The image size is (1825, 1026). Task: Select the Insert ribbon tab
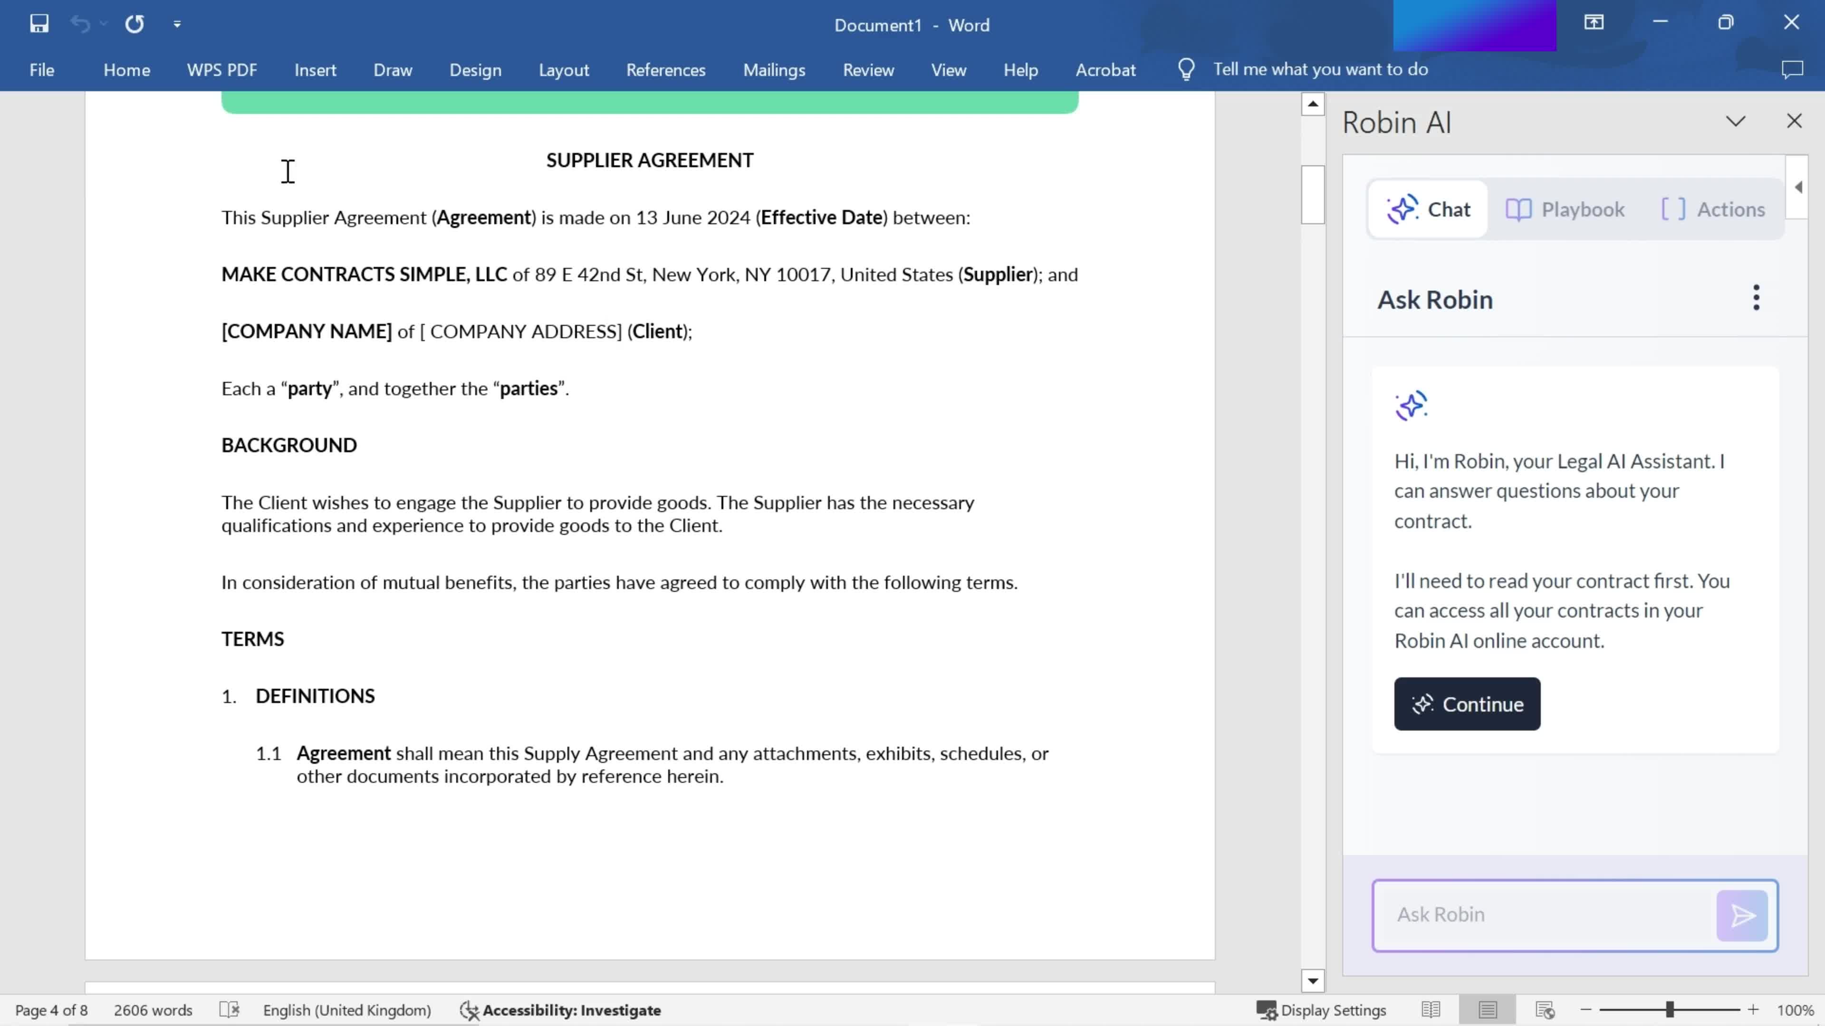click(315, 69)
